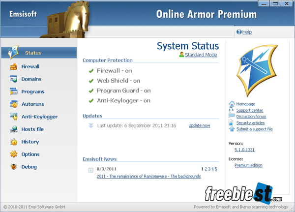Open the Support center link
The width and height of the screenshot is (295, 212).
pyautogui.click(x=250, y=110)
